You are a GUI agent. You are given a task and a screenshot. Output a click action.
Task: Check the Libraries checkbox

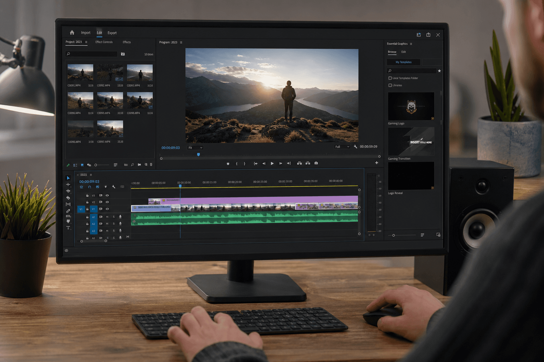tap(390, 85)
